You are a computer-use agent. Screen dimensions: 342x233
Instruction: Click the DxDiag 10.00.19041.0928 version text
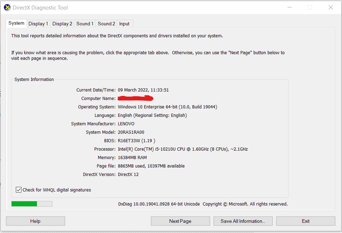tap(159, 204)
